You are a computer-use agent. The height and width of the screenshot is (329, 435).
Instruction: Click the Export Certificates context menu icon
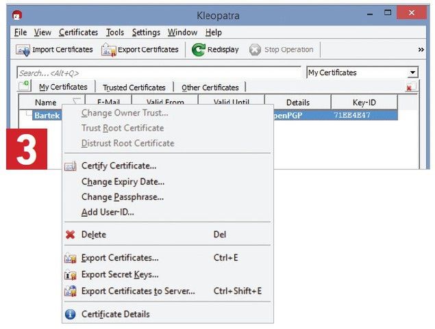(70, 258)
